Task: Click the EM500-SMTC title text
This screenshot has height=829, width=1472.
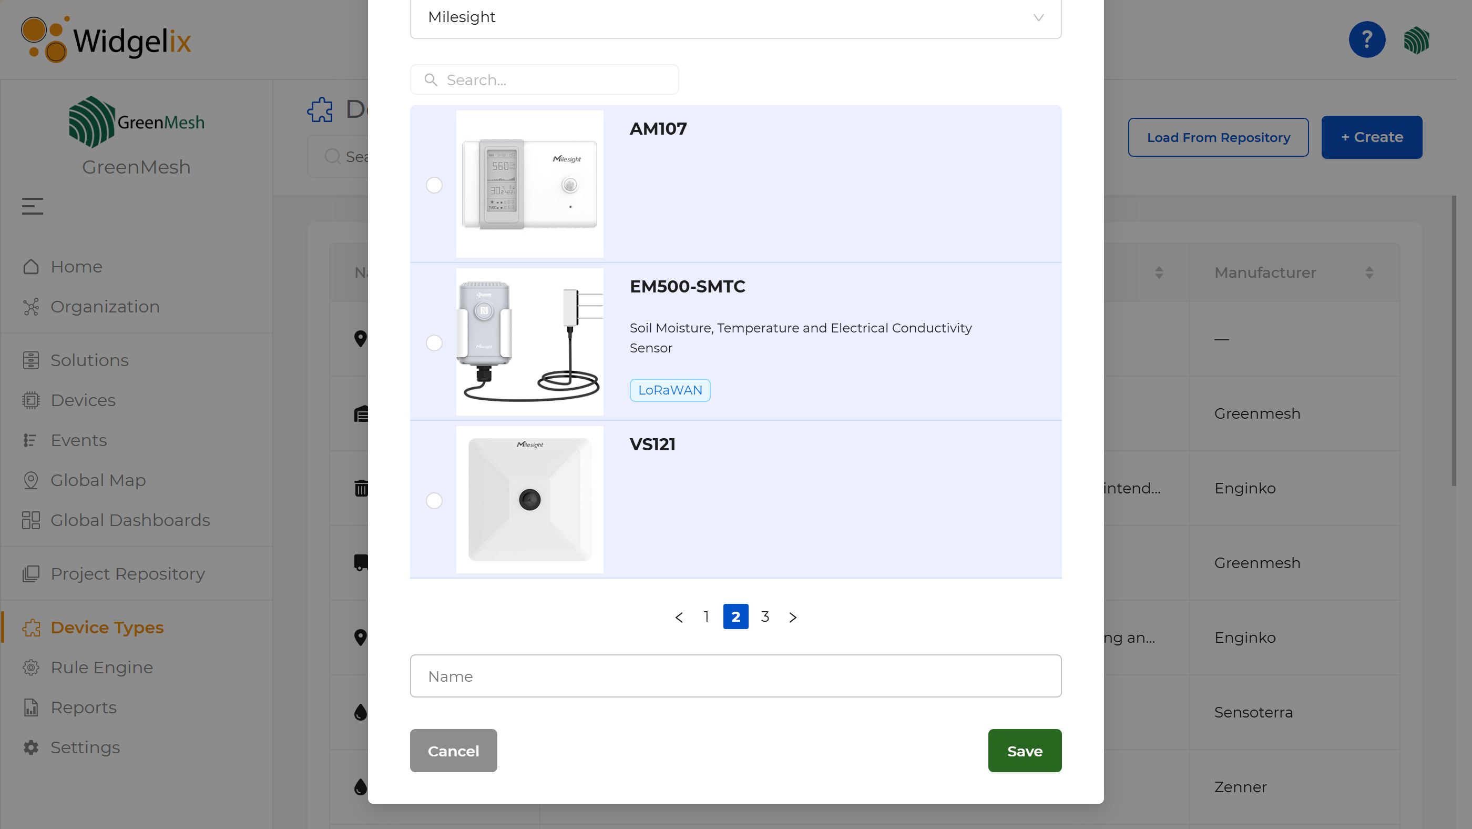Action: (x=688, y=287)
